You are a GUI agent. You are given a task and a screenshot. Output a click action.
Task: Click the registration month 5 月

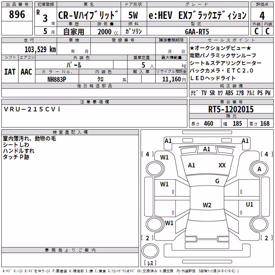pos(49,31)
